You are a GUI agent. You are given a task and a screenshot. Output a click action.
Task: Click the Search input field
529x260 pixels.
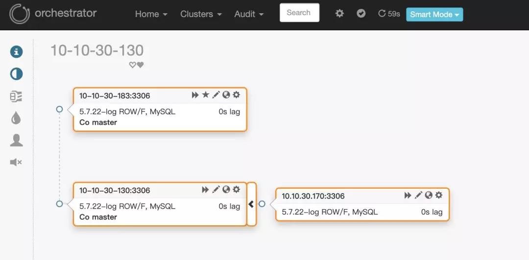pos(299,13)
